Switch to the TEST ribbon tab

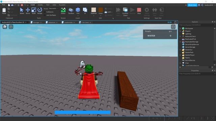pyautogui.click(x=48, y=5)
